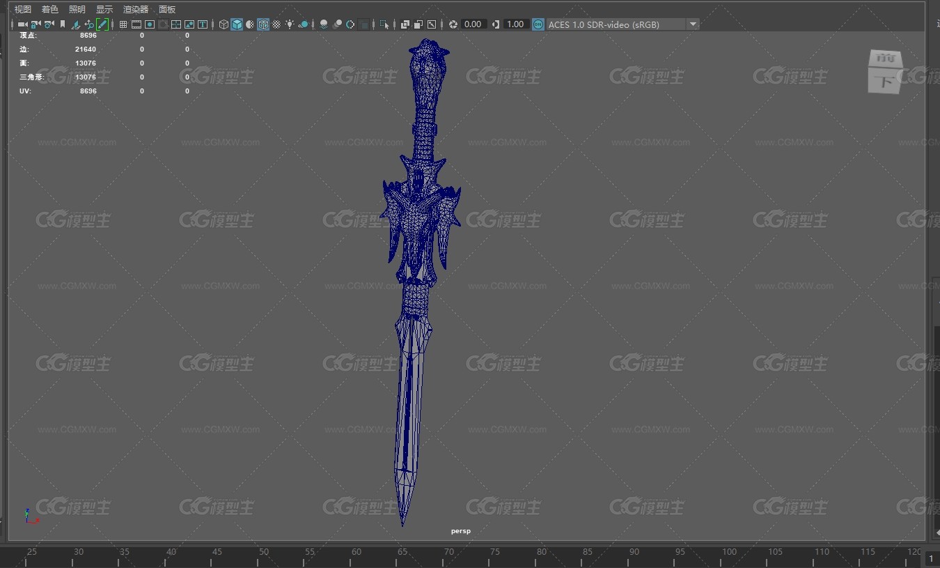Set timeline to frame 65
The width and height of the screenshot is (940, 568).
coord(402,552)
